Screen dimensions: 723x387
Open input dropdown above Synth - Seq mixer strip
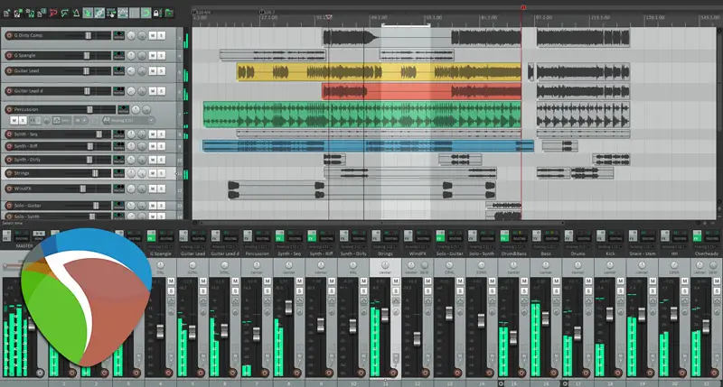(289, 247)
